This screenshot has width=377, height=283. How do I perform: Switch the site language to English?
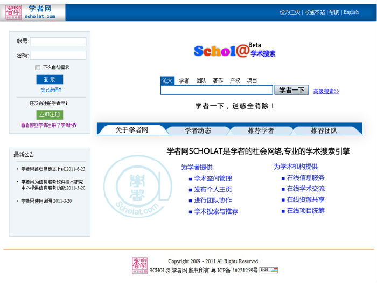(x=351, y=12)
